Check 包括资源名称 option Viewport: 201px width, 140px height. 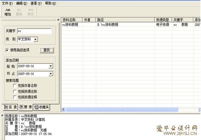15,91
